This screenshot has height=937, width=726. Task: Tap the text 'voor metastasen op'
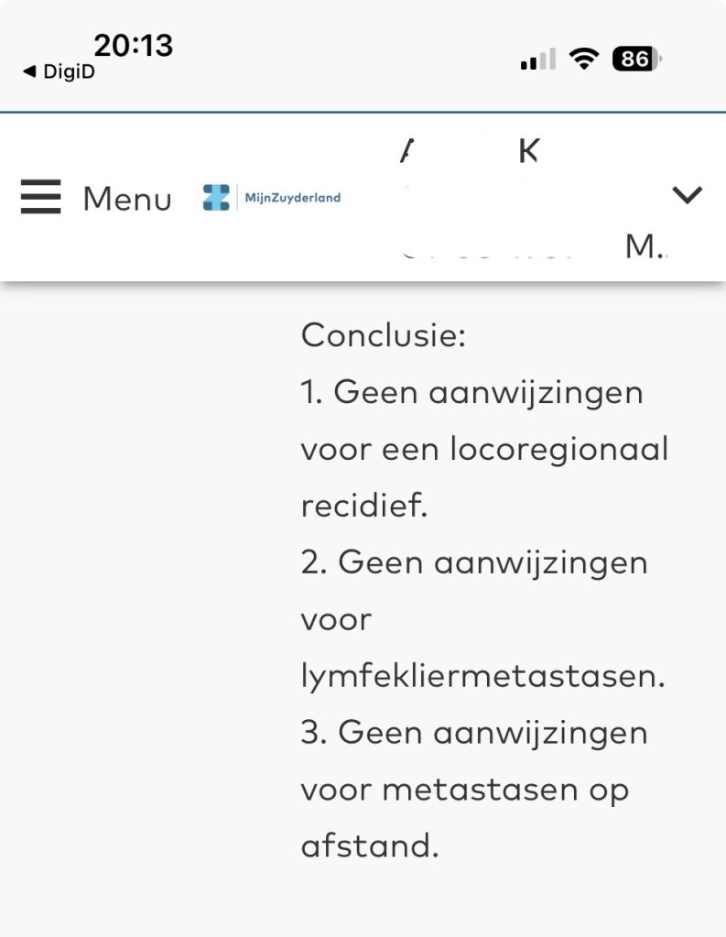pyautogui.click(x=464, y=790)
